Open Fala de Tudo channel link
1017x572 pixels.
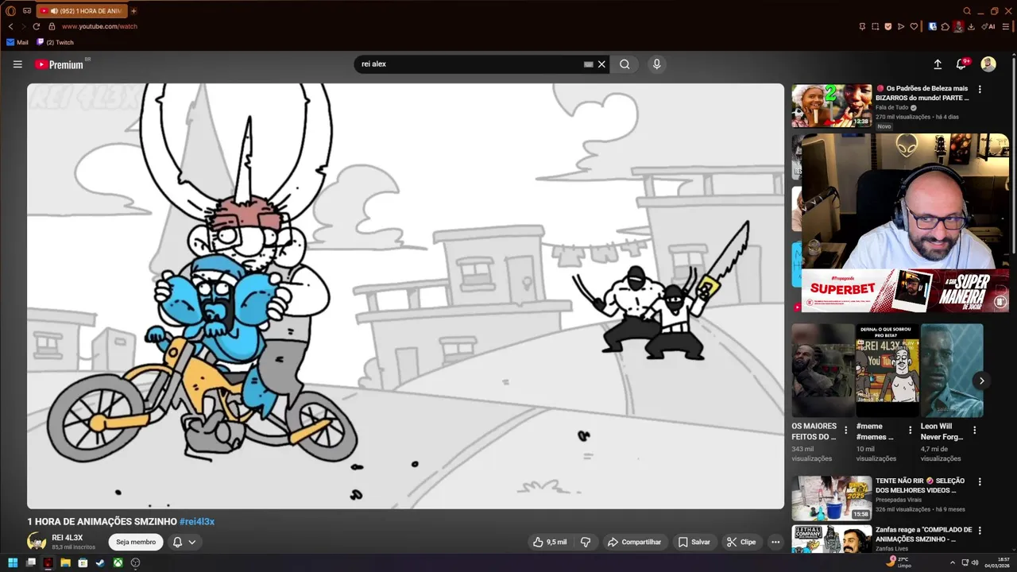pos(892,107)
